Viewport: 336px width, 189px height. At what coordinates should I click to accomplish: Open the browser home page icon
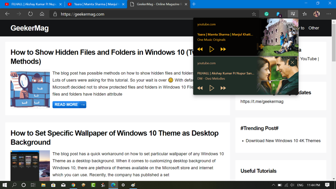(x=42, y=14)
